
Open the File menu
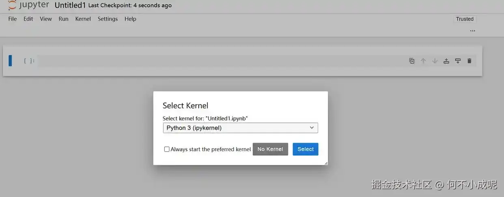click(13, 19)
